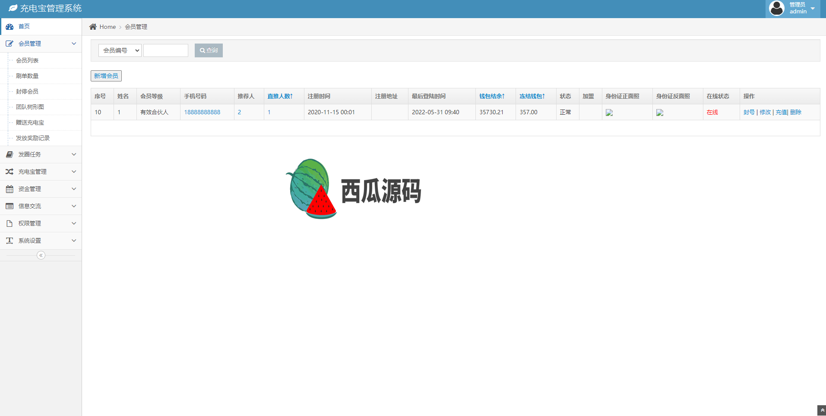Click 充值 action for member 10
Image resolution: width=826 pixels, height=416 pixels.
781,112
